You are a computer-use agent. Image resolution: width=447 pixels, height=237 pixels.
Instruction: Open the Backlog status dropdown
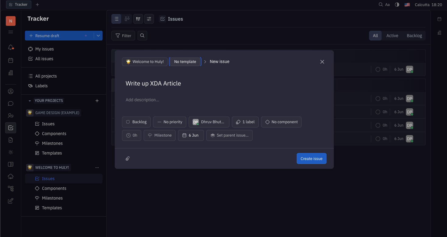(x=136, y=122)
